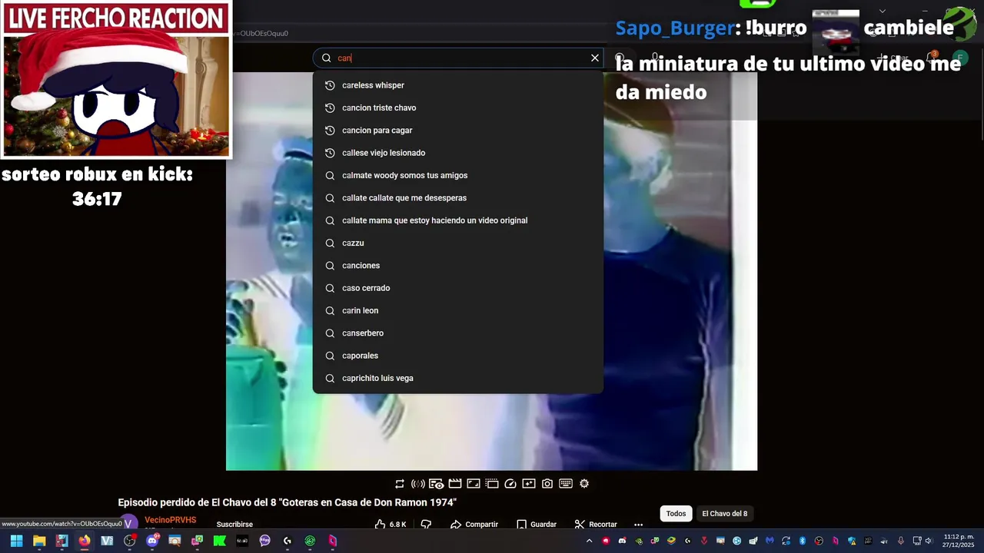Choose 'calmate woody somos tus amigos' suggestion
The width and height of the screenshot is (984, 553).
point(457,175)
